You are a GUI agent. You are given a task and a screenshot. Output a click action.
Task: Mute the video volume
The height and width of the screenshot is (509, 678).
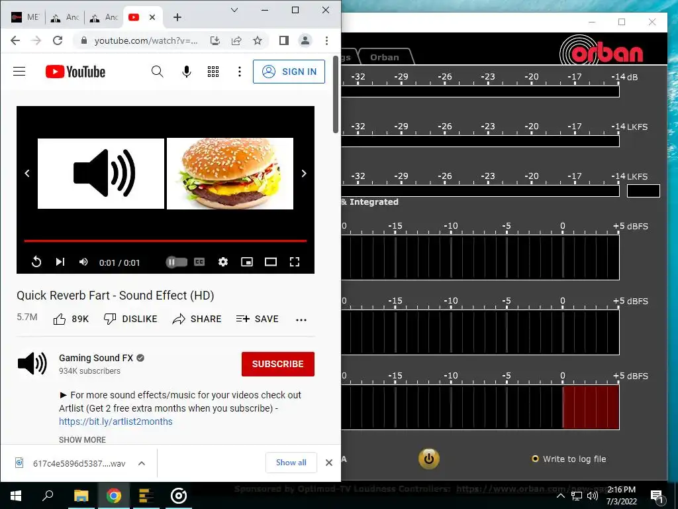pyautogui.click(x=83, y=262)
